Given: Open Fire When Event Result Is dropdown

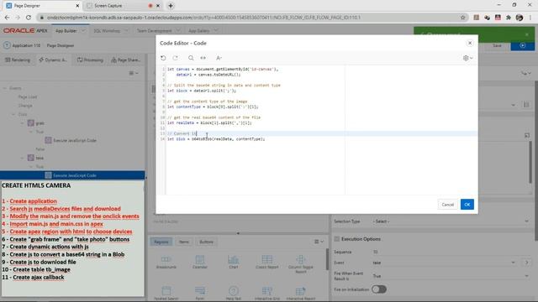Looking at the screenshot, I should 451,276.
